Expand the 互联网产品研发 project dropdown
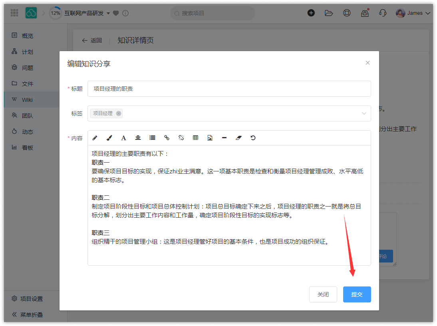The image size is (437, 326). click(x=108, y=13)
